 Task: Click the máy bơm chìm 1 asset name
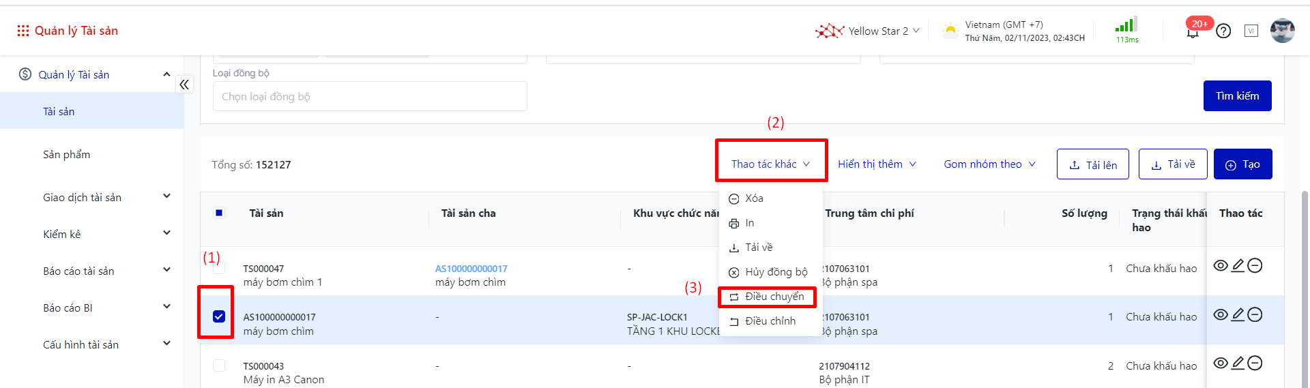click(x=282, y=282)
